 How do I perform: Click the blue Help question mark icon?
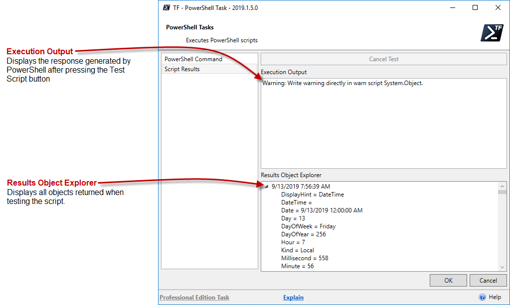483,297
